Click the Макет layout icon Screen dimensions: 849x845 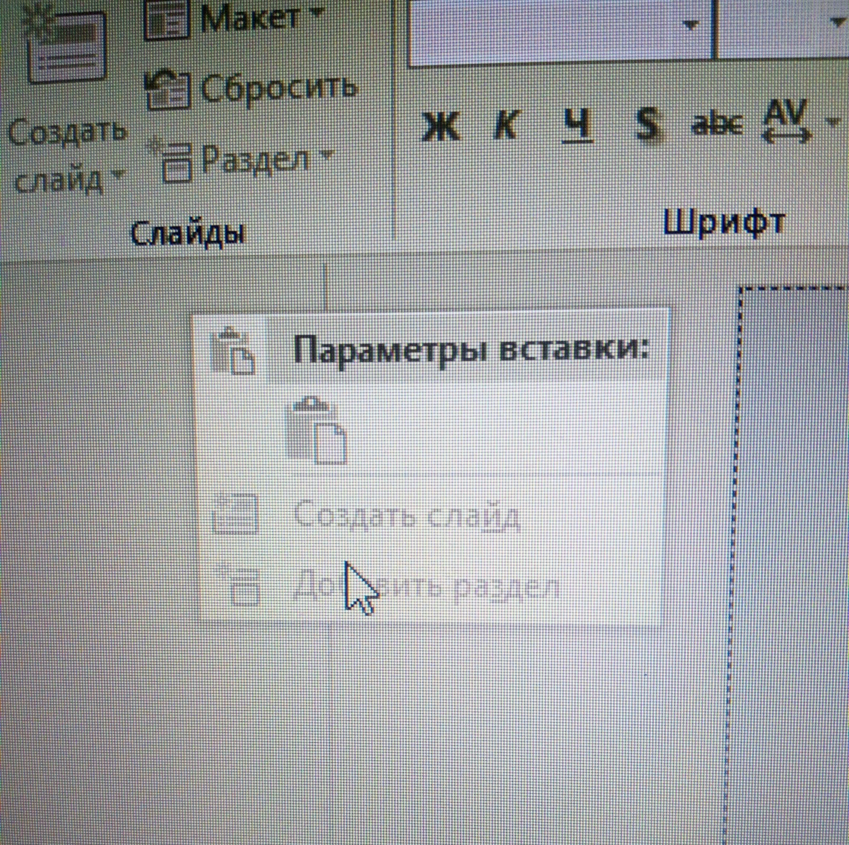(x=167, y=21)
